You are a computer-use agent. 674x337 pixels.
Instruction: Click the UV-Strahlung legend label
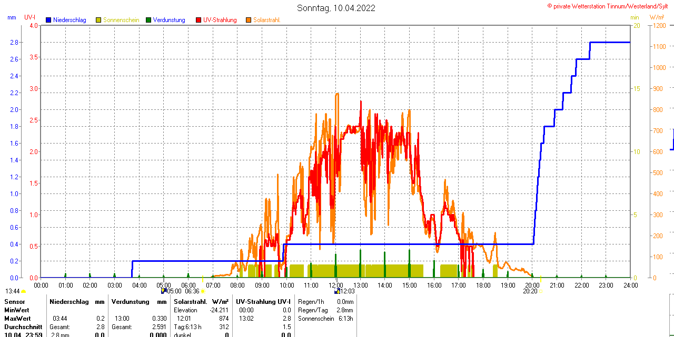220,20
